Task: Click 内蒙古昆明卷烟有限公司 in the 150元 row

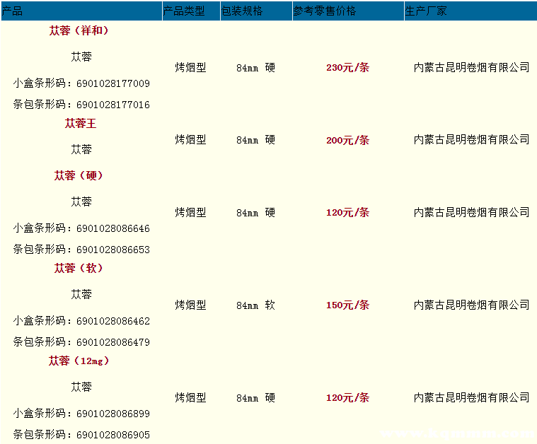Action: pyautogui.click(x=472, y=305)
